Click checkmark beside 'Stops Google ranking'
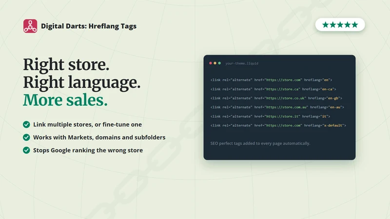 point(26,150)
